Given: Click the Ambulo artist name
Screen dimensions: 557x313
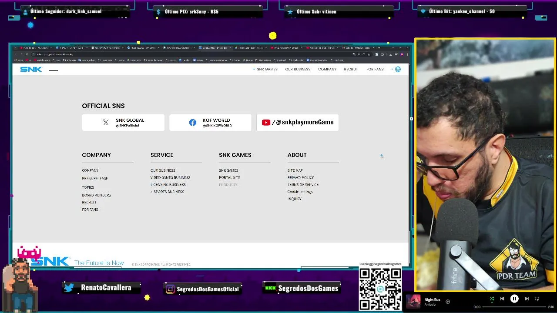Looking at the screenshot, I should tap(430, 304).
